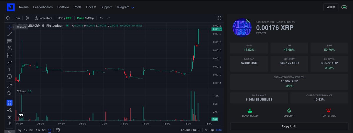Set chart range to 1y
Image resolution: width=353 pixels, height=133 pixels.
point(26,130)
